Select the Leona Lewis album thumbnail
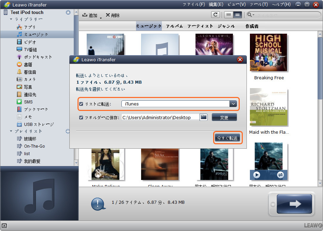This screenshot has width=323, height=231. coord(214,44)
